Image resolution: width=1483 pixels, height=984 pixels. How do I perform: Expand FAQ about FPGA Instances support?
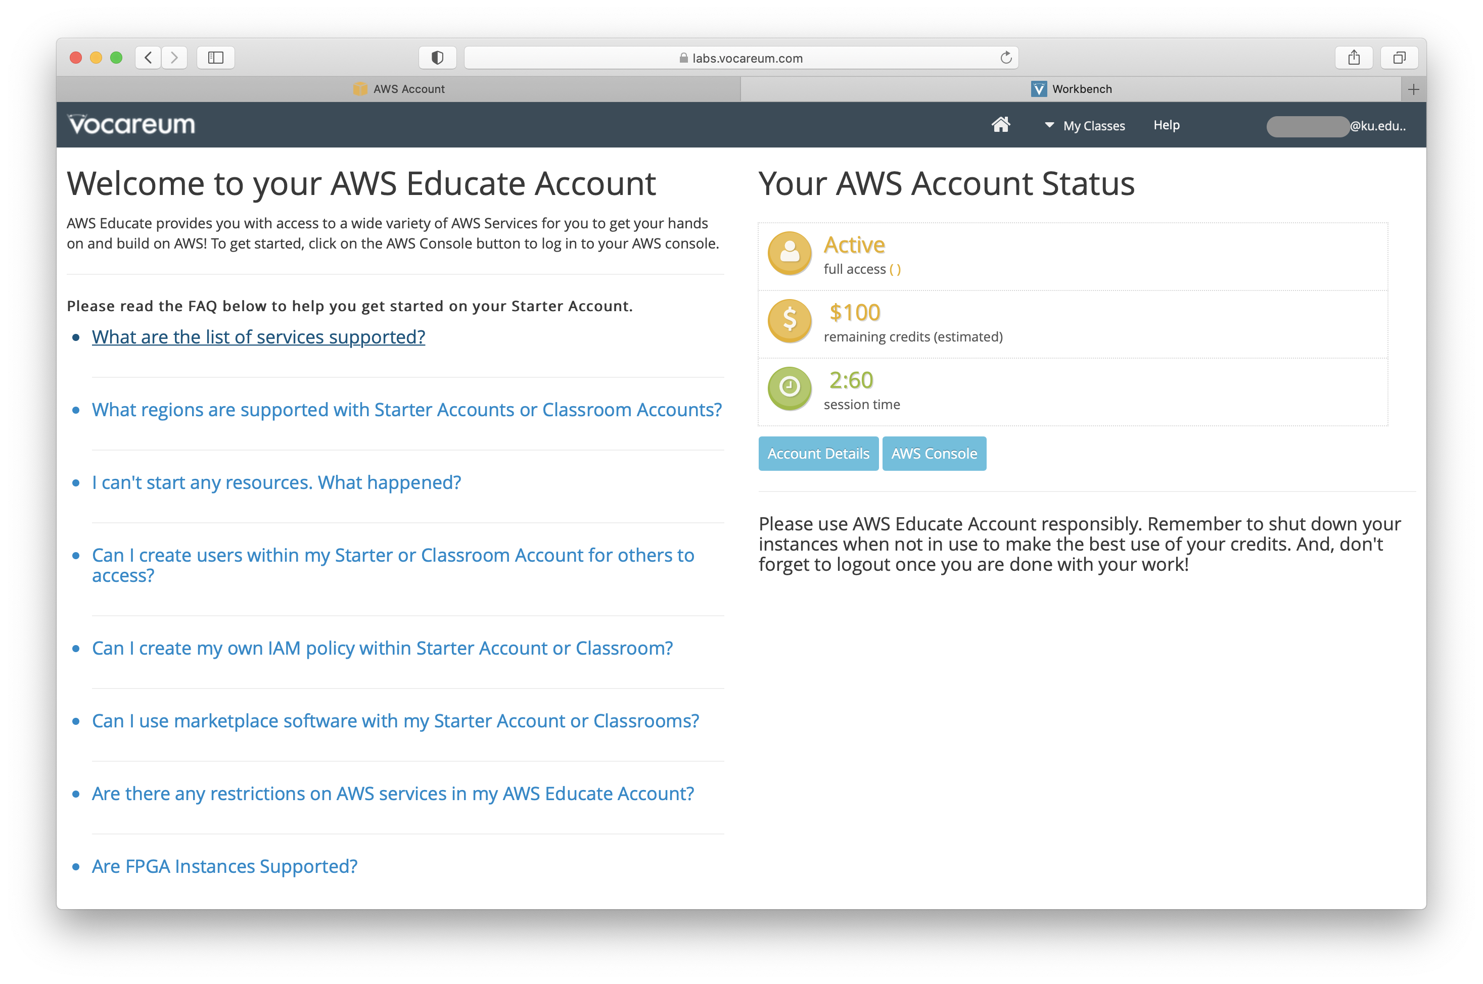(224, 866)
